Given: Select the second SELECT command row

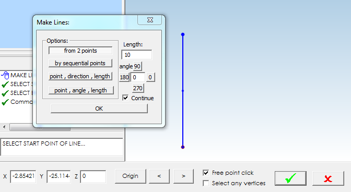Looking at the screenshot, I should (17, 93).
